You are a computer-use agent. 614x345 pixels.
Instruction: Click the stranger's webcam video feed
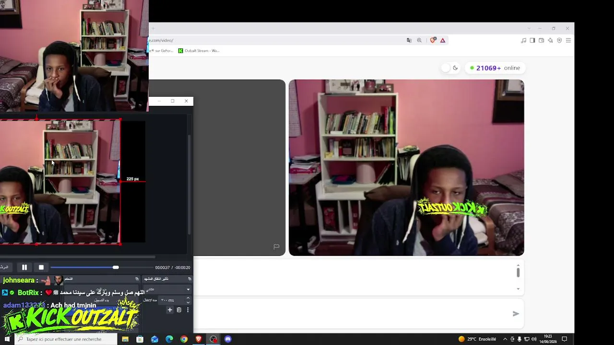[x=406, y=168]
